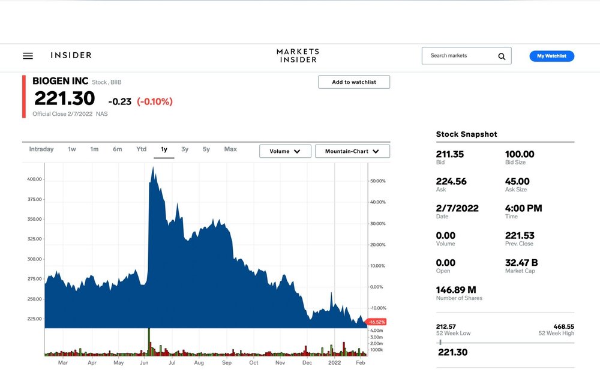Open My Watchlist
The image size is (600, 375).
pyautogui.click(x=552, y=56)
